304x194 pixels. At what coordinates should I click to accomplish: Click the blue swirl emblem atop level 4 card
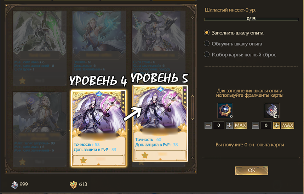point(99,93)
